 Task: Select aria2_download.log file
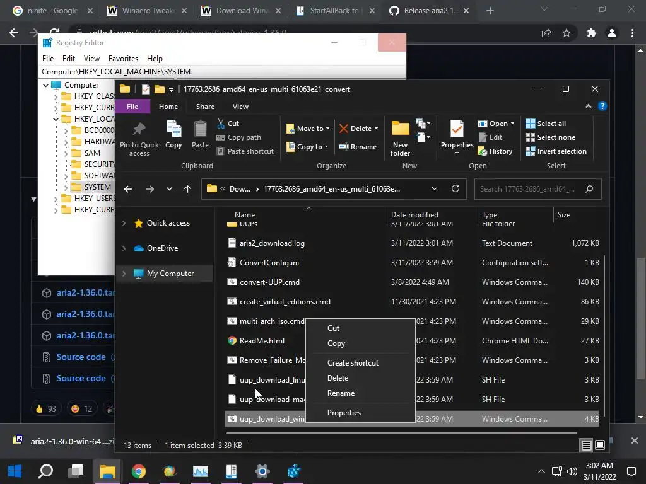coord(272,243)
